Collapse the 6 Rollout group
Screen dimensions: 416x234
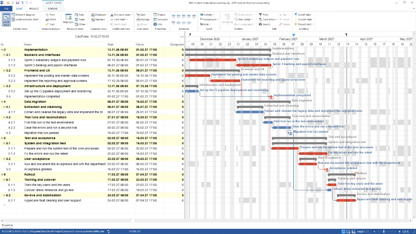click(2, 175)
